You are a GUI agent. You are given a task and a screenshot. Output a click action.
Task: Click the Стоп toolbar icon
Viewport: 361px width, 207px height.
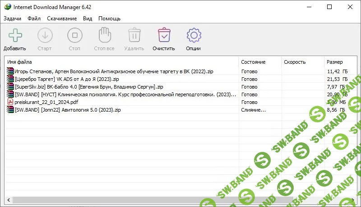click(x=75, y=35)
